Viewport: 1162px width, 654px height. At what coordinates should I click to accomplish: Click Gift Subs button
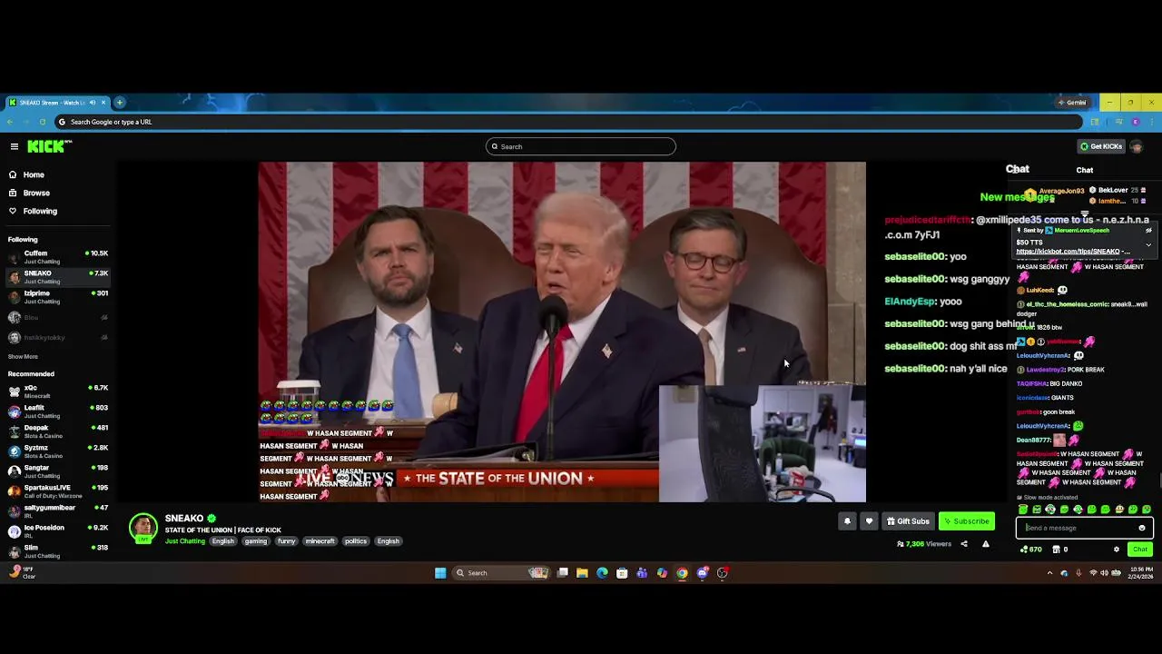(x=908, y=521)
